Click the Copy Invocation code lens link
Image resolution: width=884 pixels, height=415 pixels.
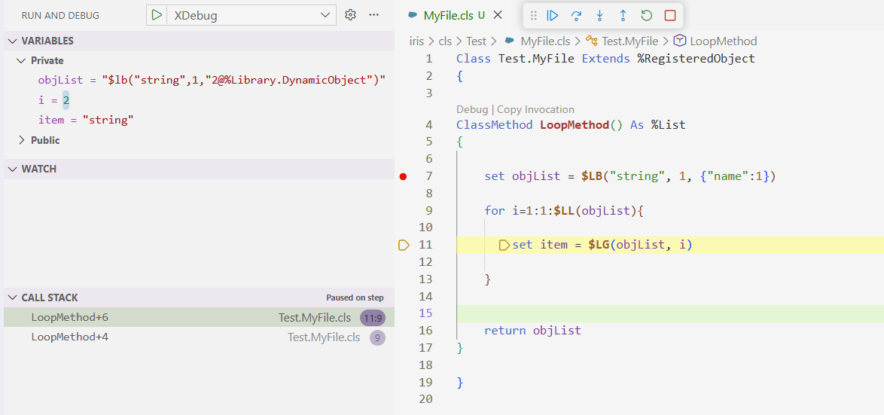pyautogui.click(x=535, y=109)
